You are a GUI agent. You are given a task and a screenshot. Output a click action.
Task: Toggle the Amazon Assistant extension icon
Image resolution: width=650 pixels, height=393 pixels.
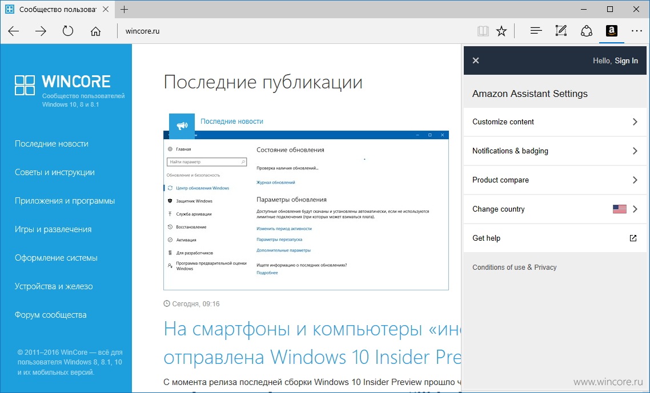pos(612,31)
